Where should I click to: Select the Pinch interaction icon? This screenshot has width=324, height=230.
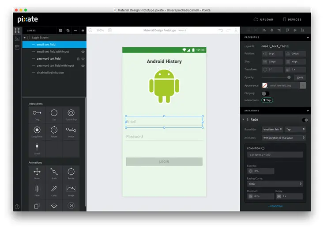coord(71,130)
